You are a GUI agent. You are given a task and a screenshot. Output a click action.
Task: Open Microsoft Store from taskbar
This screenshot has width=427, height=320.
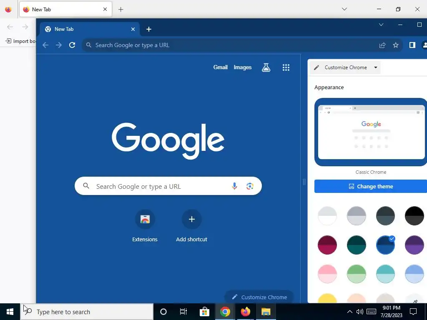point(204,312)
